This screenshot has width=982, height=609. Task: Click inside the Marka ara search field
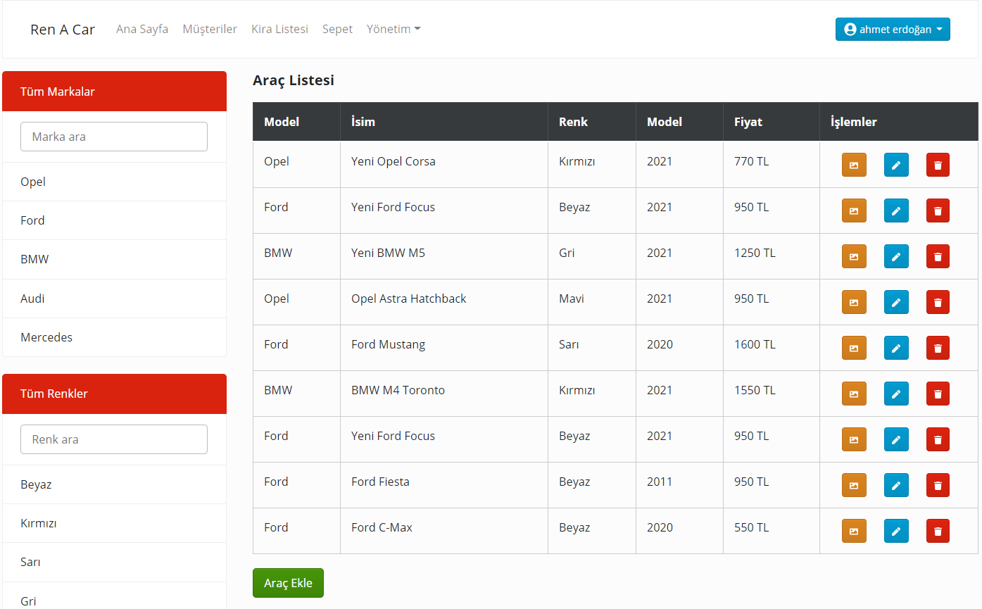pyautogui.click(x=113, y=137)
